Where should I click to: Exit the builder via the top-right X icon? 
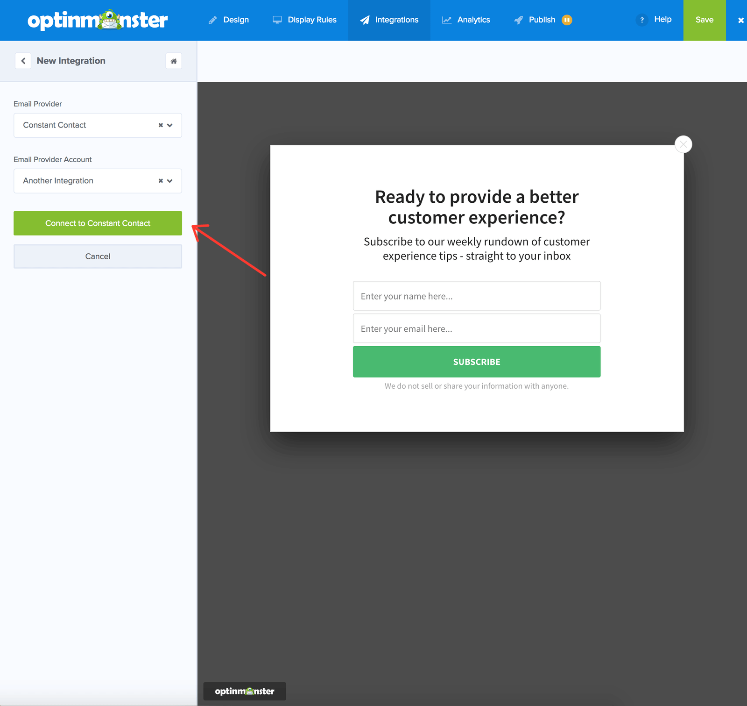coord(740,20)
